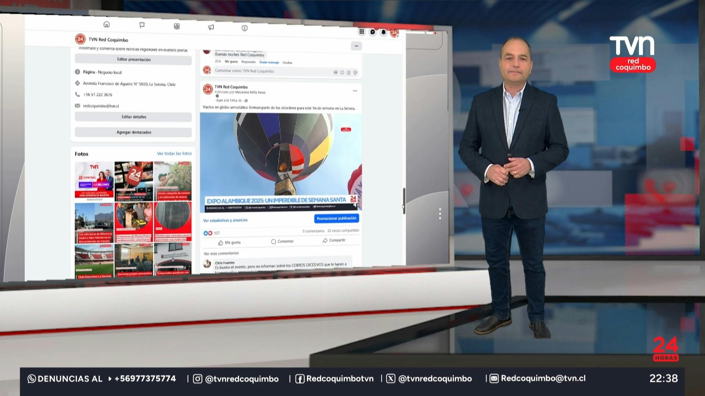Click the page's vertical scrollbar thumb
705x396 pixels.
pyautogui.click(x=404, y=201)
